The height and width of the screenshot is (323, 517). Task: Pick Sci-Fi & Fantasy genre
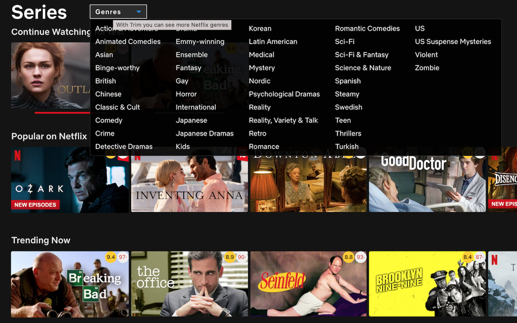click(x=362, y=55)
